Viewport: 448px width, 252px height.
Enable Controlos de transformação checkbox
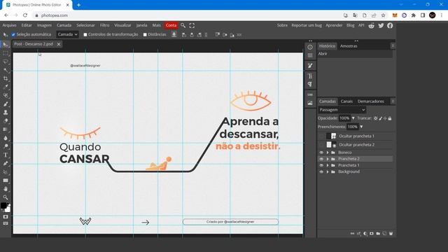point(85,34)
